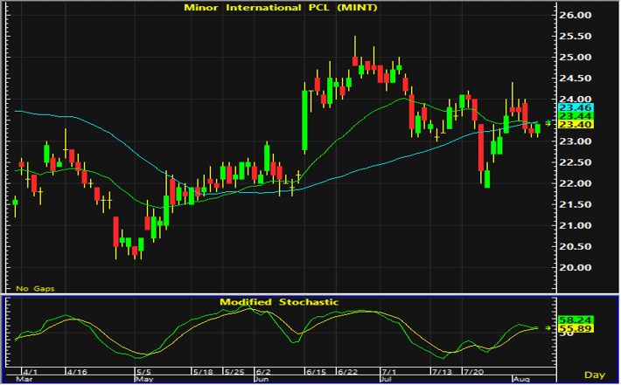Click the yellow 55.89 stochastic value
Image resolution: width=621 pixels, height=385 pixels.
pos(576,328)
